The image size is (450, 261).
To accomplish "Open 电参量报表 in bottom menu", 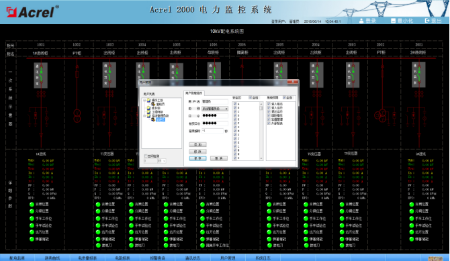I will 87,258.
